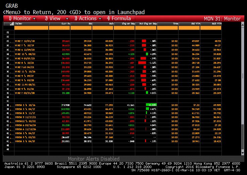Click the Formula menu item
247x175 pixels.
[119, 18]
